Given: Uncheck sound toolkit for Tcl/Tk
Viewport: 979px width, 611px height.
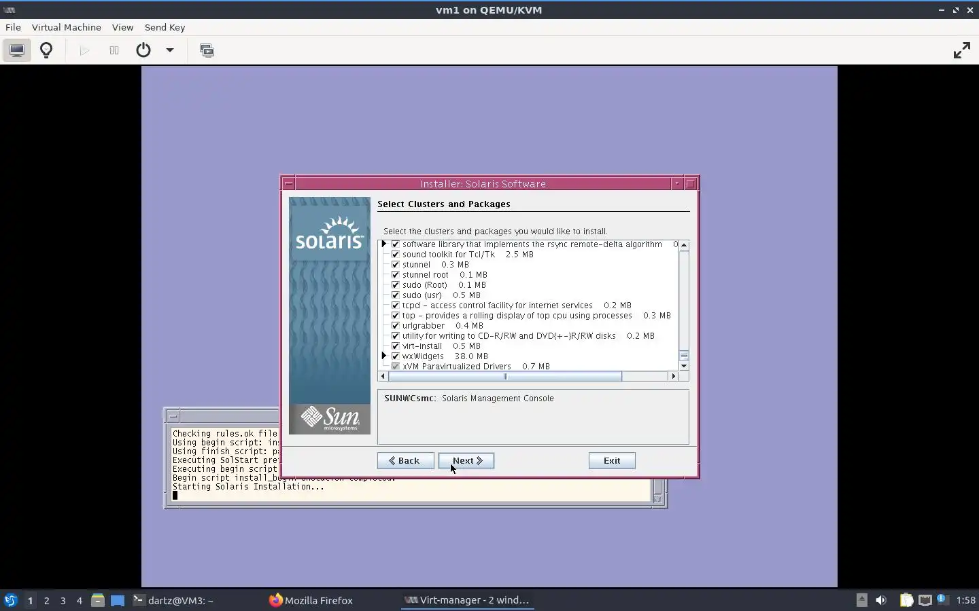Looking at the screenshot, I should (x=396, y=255).
